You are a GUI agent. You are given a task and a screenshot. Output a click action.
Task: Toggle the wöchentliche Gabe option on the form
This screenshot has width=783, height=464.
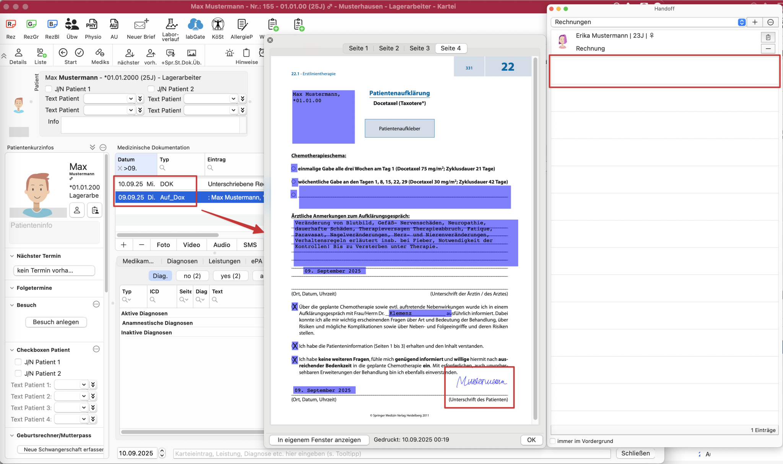(x=294, y=182)
